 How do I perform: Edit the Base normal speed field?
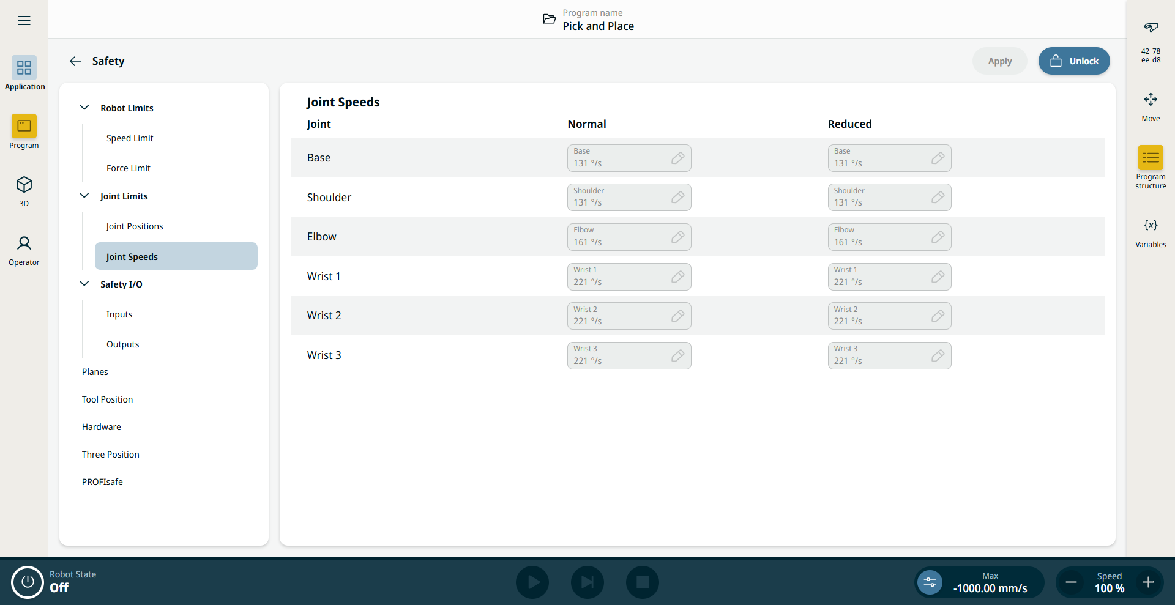point(629,158)
